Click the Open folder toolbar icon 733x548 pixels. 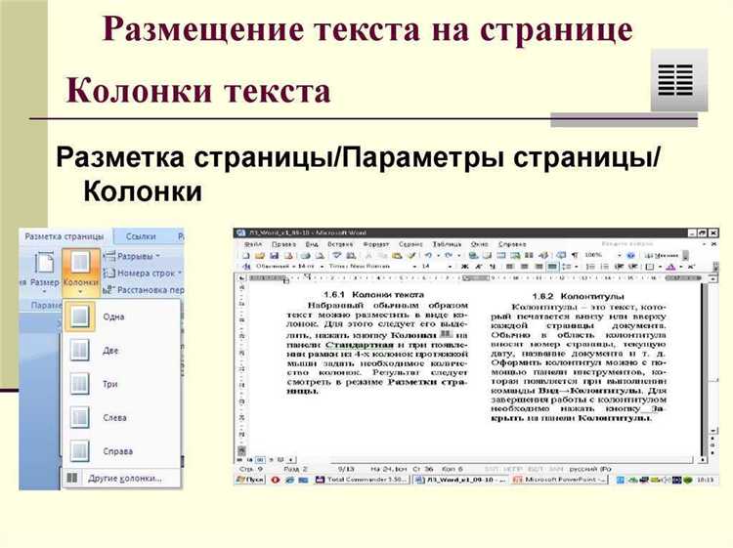(260, 256)
